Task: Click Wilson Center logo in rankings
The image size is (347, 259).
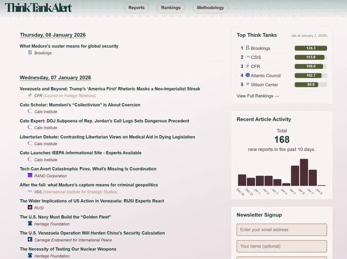Action: pyautogui.click(x=247, y=84)
